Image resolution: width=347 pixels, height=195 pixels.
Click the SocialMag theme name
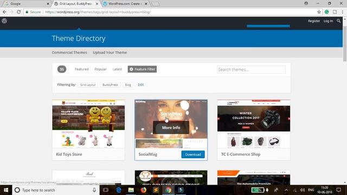[x=148, y=154]
